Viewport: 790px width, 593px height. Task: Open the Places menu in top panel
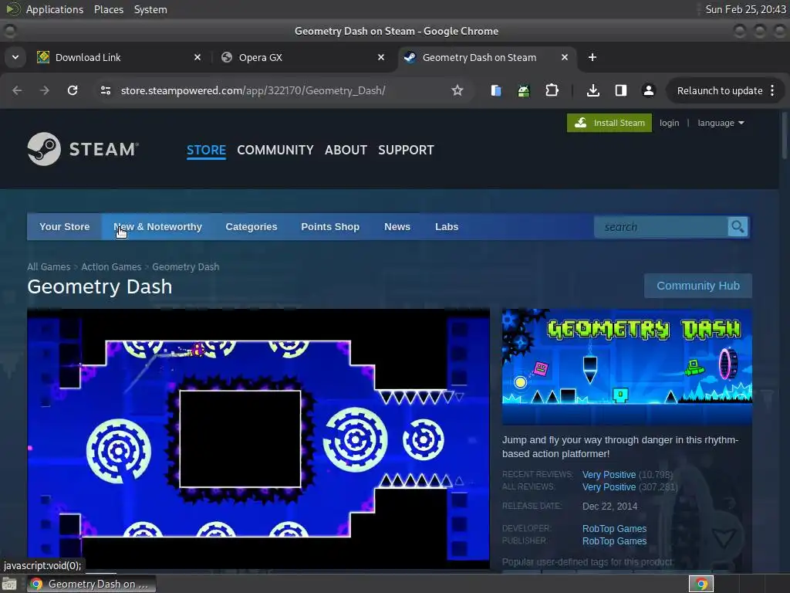tap(109, 9)
